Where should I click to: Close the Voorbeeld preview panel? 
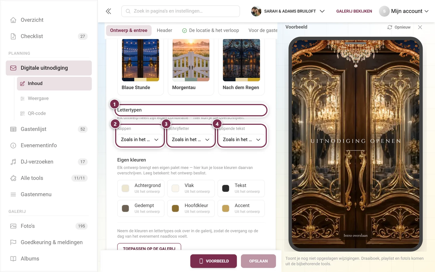(420, 27)
